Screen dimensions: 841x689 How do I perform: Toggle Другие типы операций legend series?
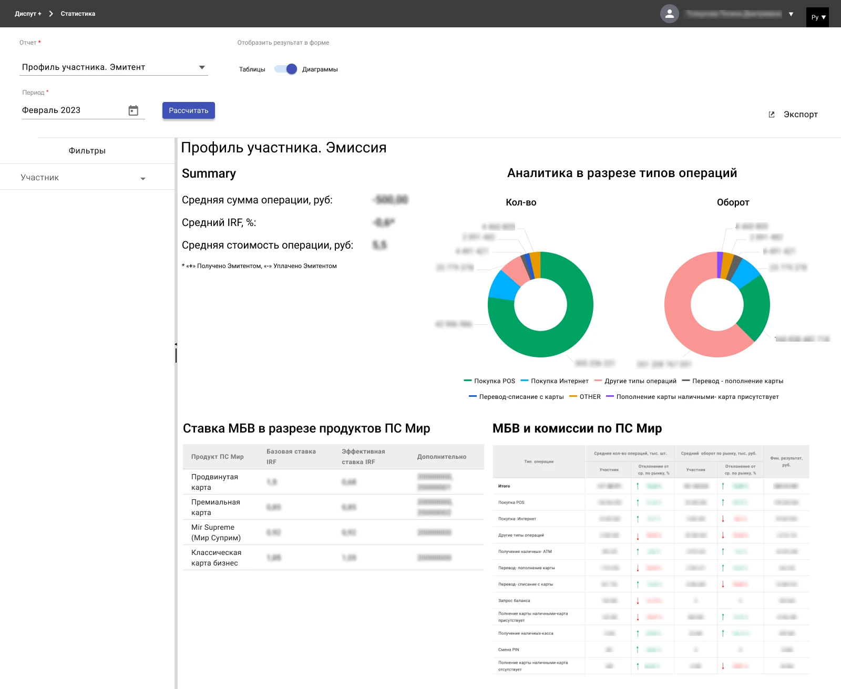point(640,381)
